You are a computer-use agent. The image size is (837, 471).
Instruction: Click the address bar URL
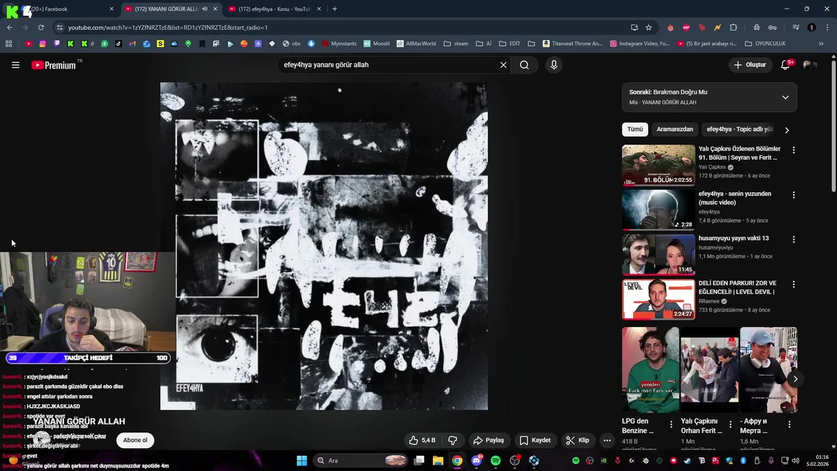point(168,27)
